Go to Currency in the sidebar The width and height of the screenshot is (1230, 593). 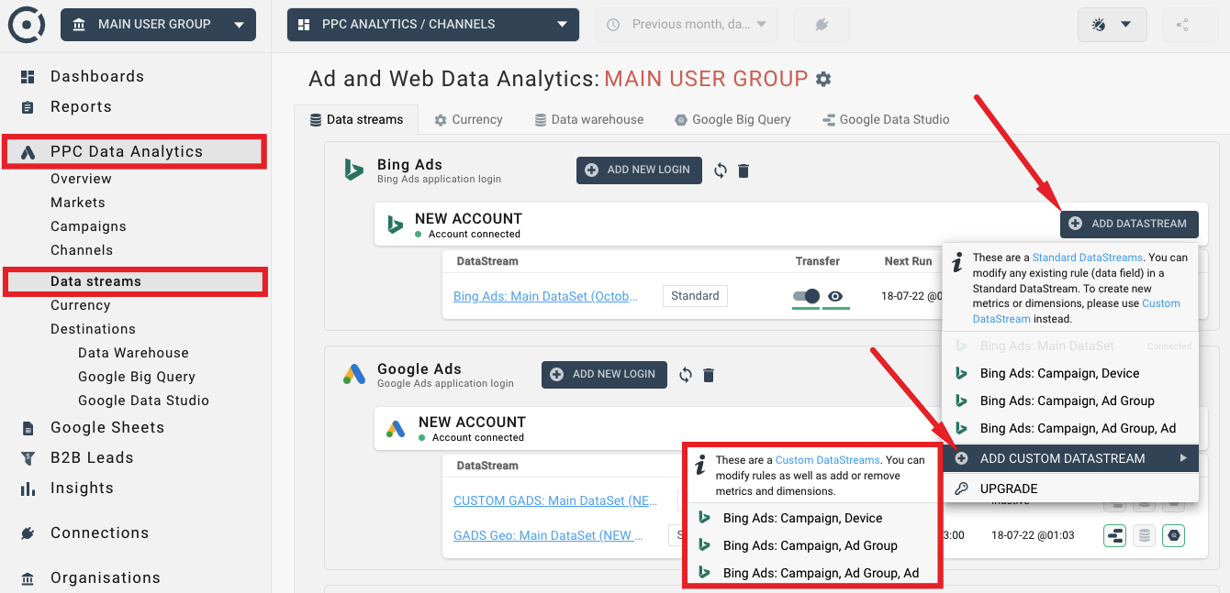click(x=81, y=305)
